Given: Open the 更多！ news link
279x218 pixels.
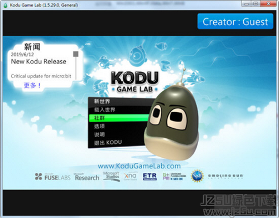Looking at the screenshot, I should coord(32,85).
